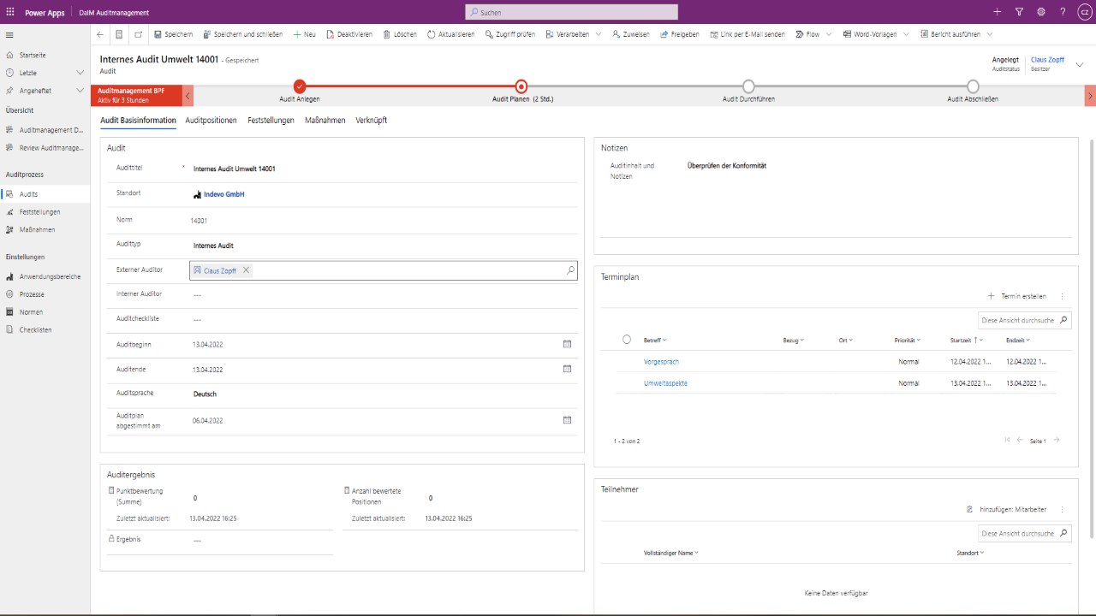Click Link per E-Mail senden
Viewport: 1096px width, 616px height.
(747, 34)
